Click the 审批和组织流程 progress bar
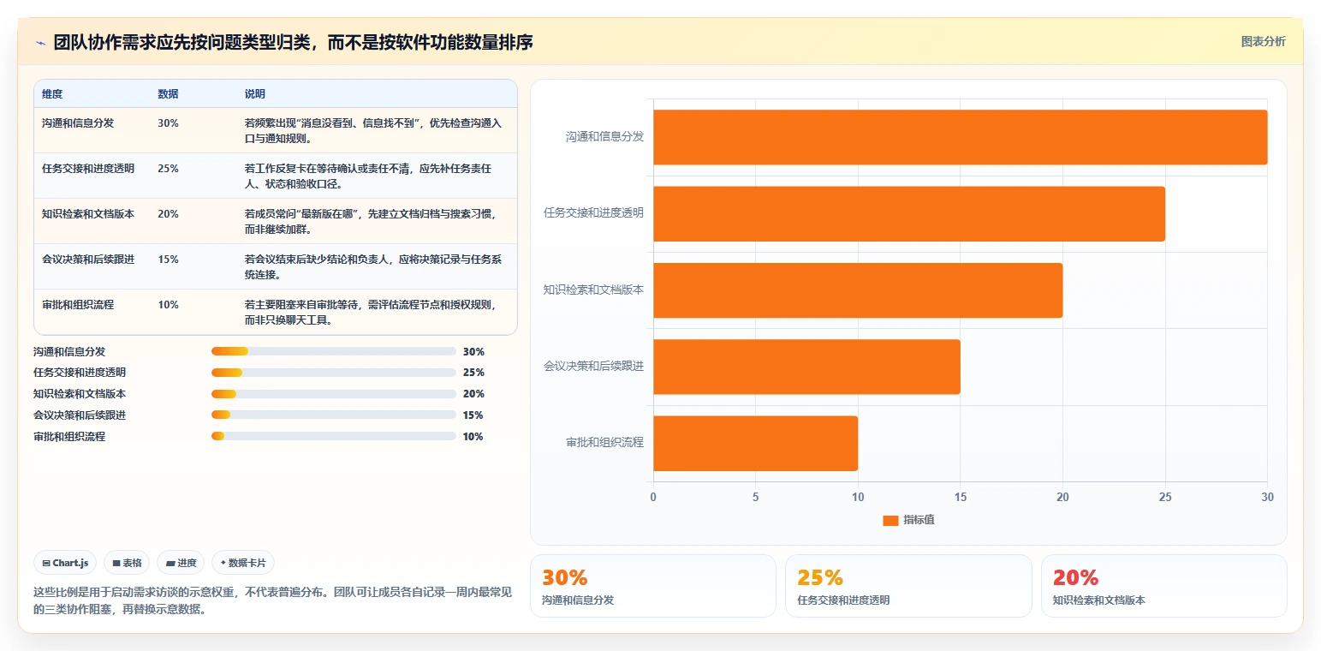 (334, 436)
